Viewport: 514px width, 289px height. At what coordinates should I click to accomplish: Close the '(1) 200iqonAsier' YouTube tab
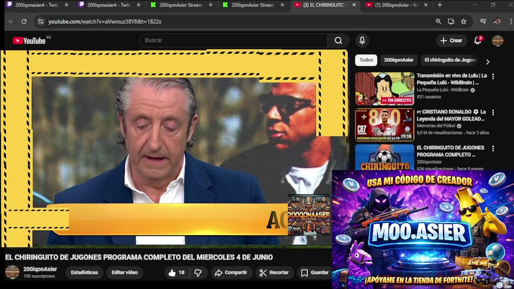click(x=426, y=5)
